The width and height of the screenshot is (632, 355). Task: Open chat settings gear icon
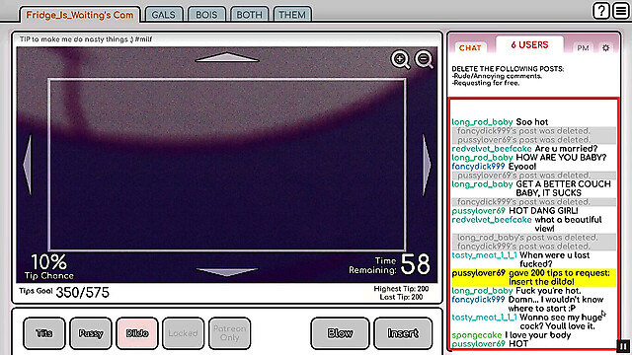click(605, 48)
